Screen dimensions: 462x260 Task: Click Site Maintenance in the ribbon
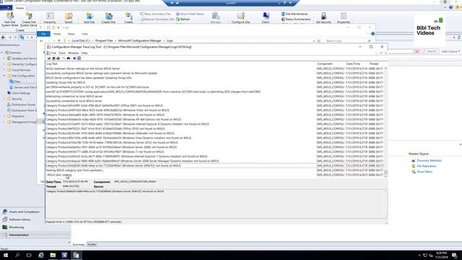pyautogui.click(x=295, y=14)
